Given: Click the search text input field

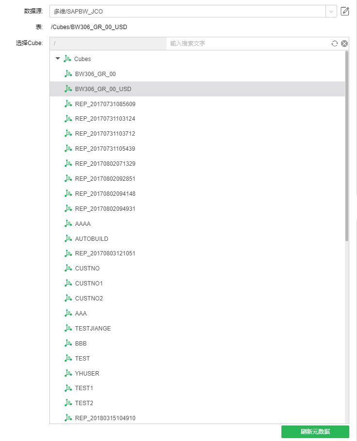Looking at the screenshot, I should click(247, 44).
